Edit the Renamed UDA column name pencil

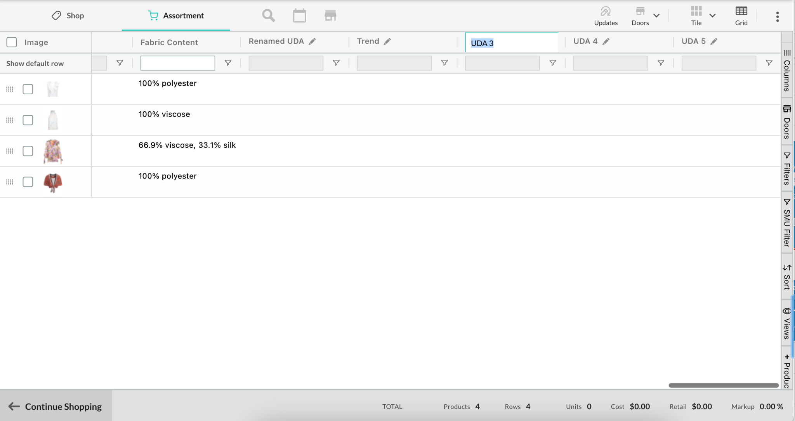[312, 42]
